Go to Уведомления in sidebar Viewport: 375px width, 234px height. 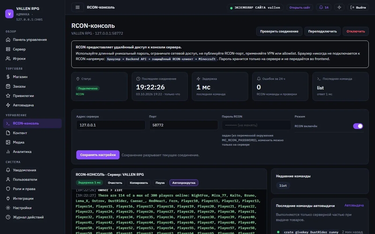click(32, 170)
